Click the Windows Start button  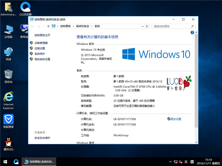coord(5,162)
